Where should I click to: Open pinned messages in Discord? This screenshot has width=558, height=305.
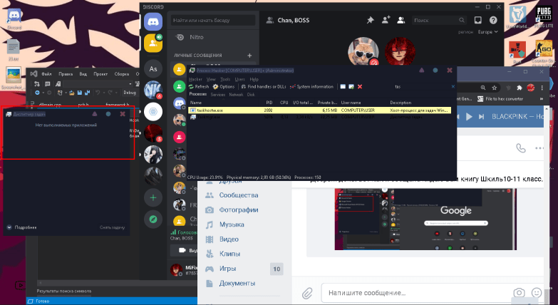(370, 20)
